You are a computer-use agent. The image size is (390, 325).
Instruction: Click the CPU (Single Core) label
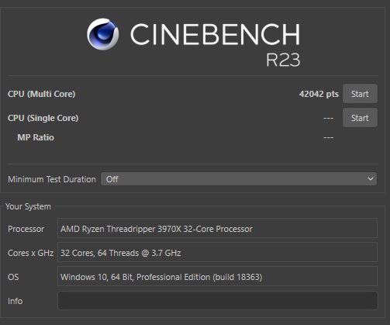pyautogui.click(x=43, y=118)
